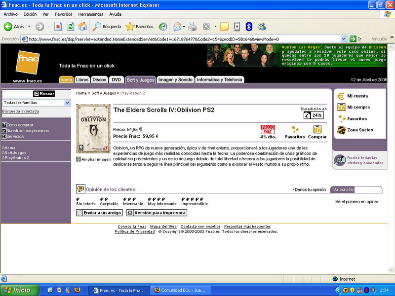Open Mi cuenta euro icon

[x=341, y=96]
